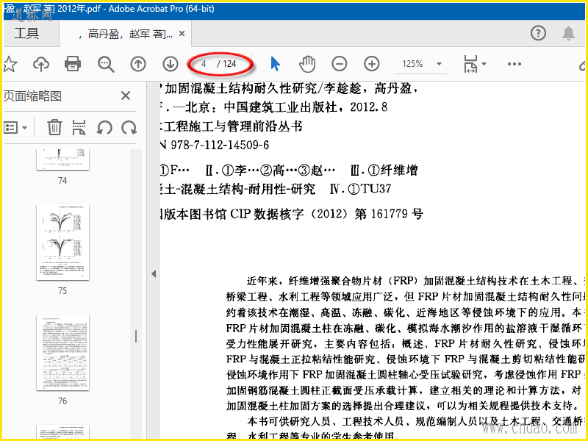
Task: Rotate the page counterclockwise
Action: 104,127
